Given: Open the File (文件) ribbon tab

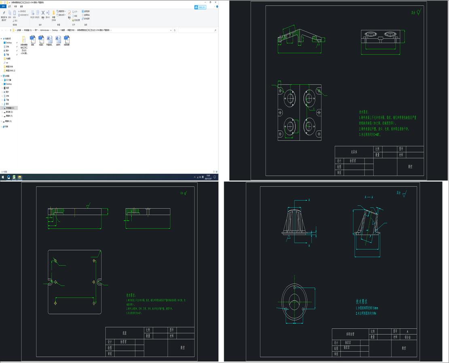Looking at the screenshot, I should [x=3, y=6].
